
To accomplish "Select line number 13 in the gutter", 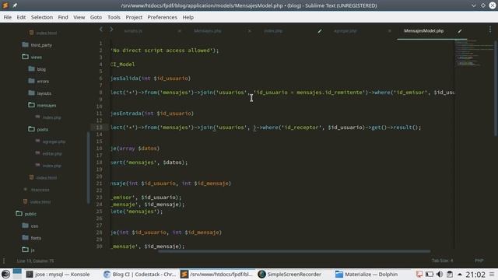I will click(99, 128).
